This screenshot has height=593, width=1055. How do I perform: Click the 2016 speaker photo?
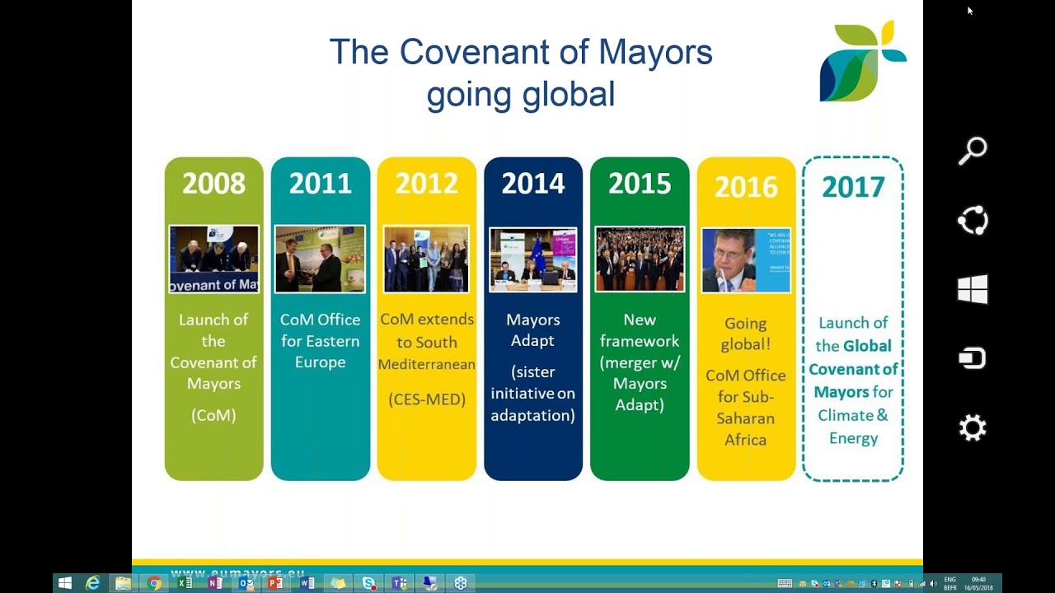pos(746,260)
